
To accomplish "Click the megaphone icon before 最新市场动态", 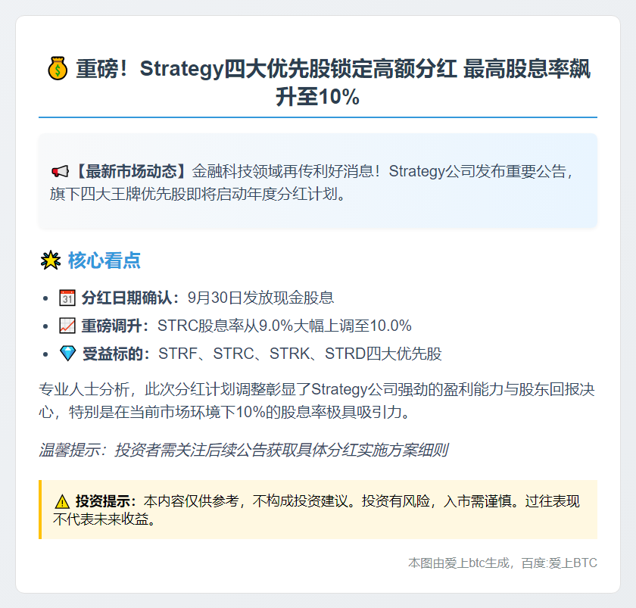I will [61, 171].
